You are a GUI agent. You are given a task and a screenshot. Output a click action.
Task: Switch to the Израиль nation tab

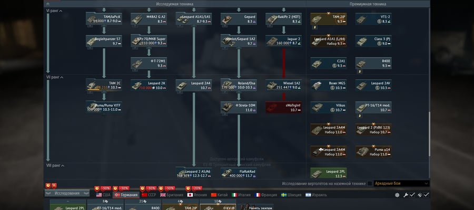(316, 195)
